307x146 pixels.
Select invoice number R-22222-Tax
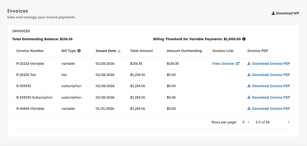tap(26, 75)
